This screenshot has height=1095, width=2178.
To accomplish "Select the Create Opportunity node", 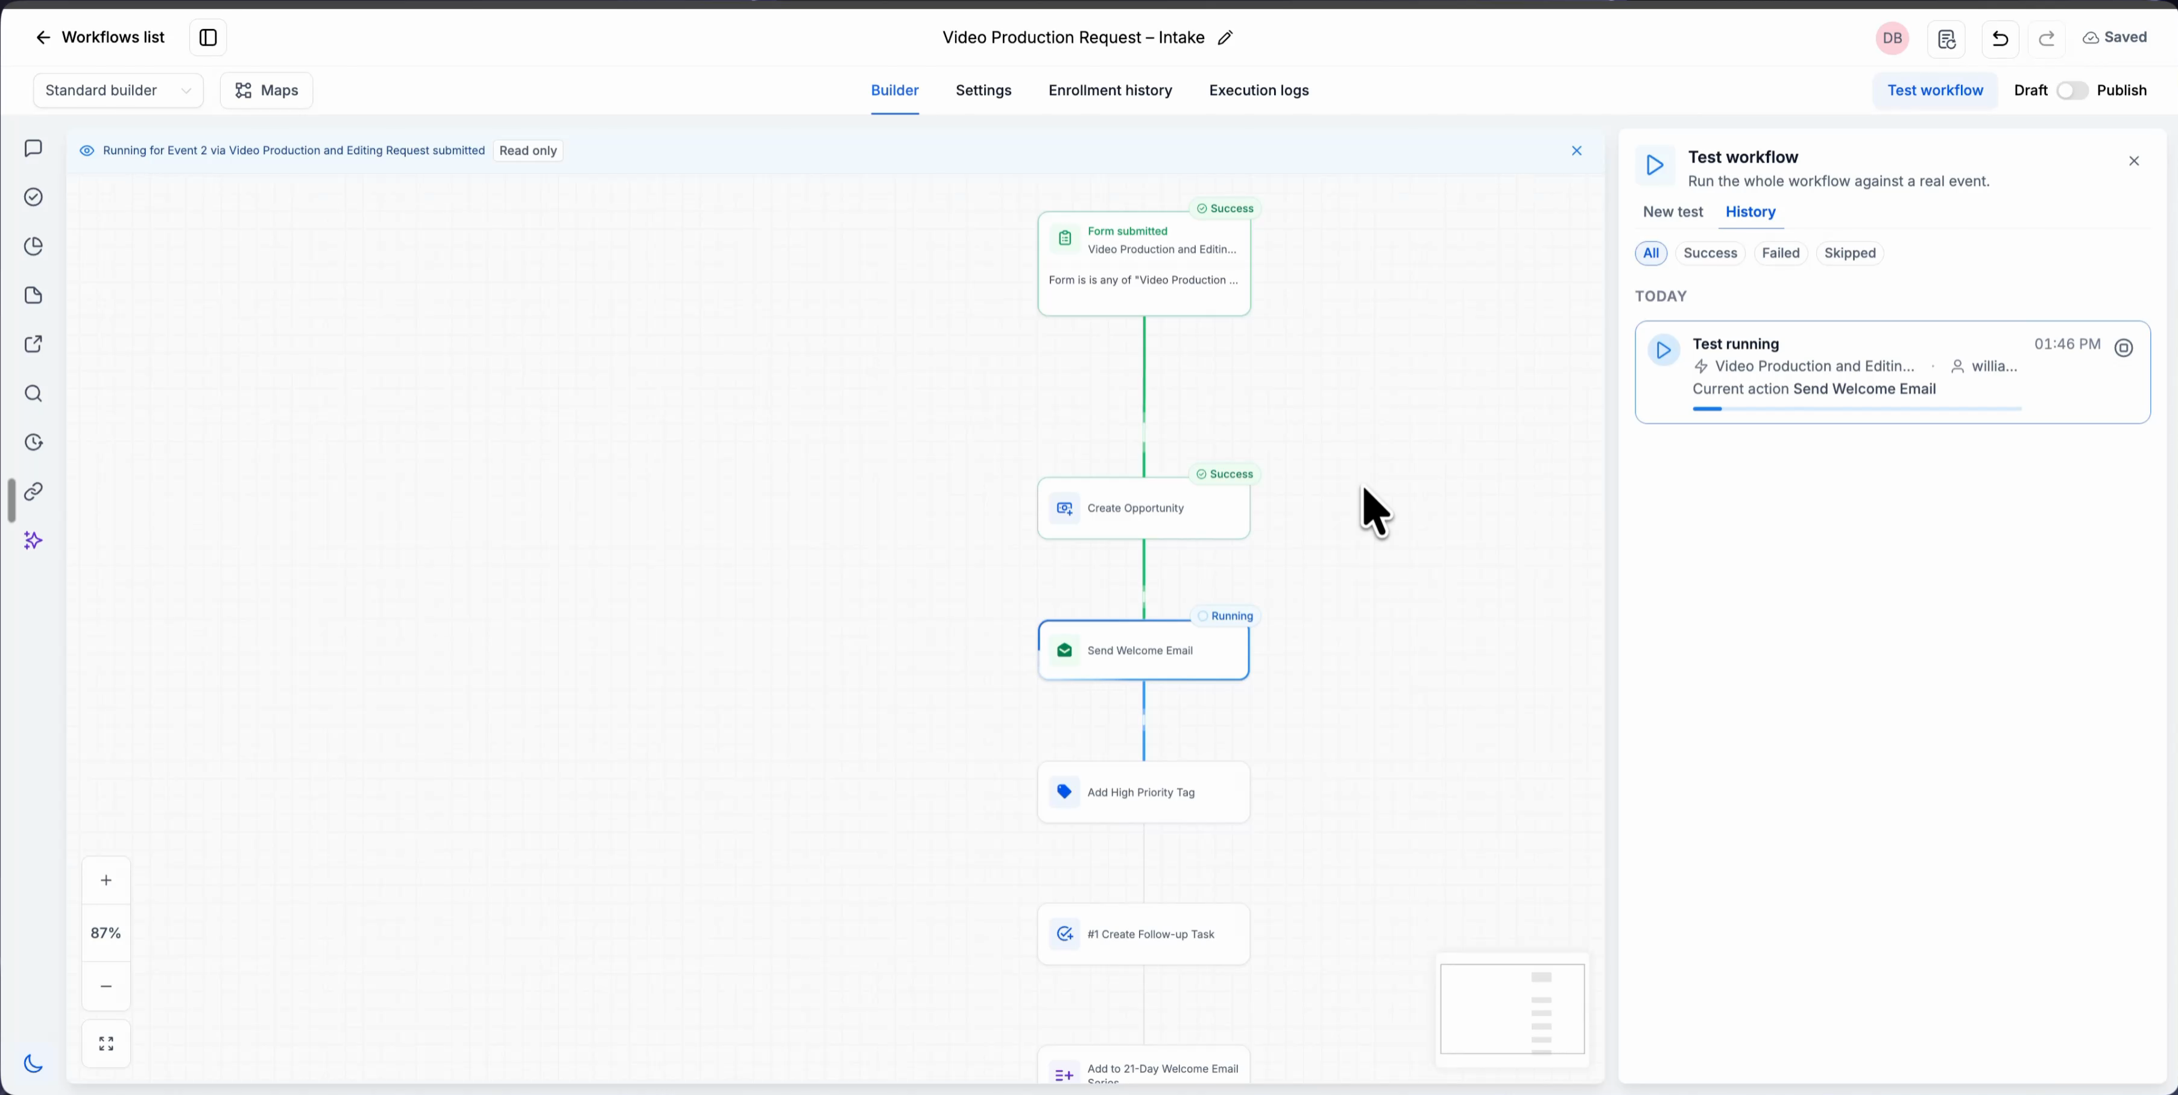I will click(x=1144, y=508).
